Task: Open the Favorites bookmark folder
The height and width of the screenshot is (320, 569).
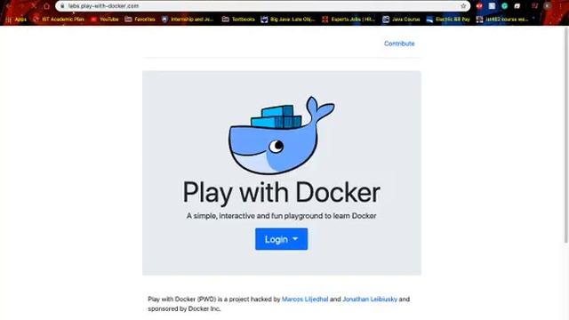Action: pyautogui.click(x=140, y=20)
